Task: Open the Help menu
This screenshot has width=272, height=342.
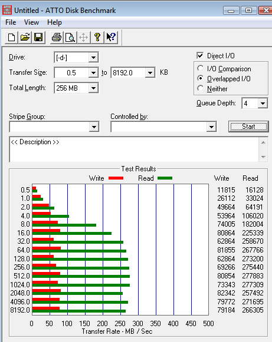Action: point(54,22)
